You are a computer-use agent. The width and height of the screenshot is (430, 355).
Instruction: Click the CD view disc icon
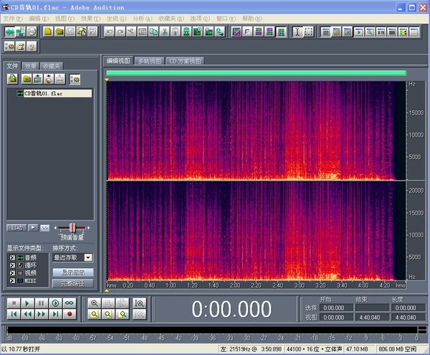(x=32, y=32)
